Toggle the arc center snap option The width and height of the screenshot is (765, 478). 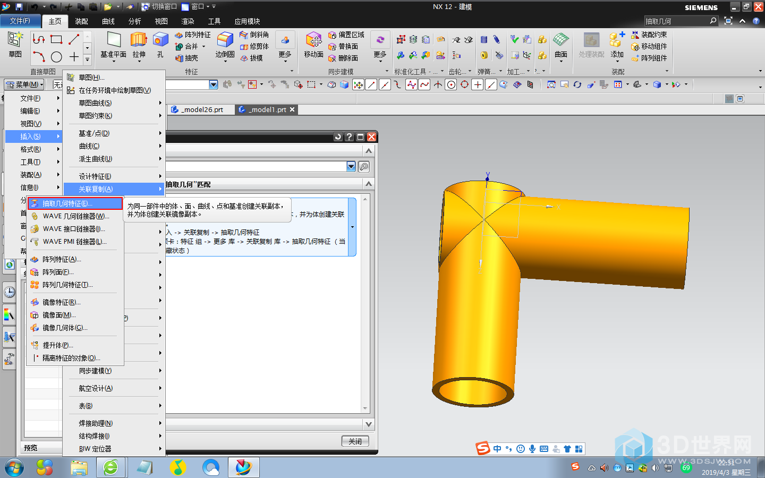tap(451, 84)
